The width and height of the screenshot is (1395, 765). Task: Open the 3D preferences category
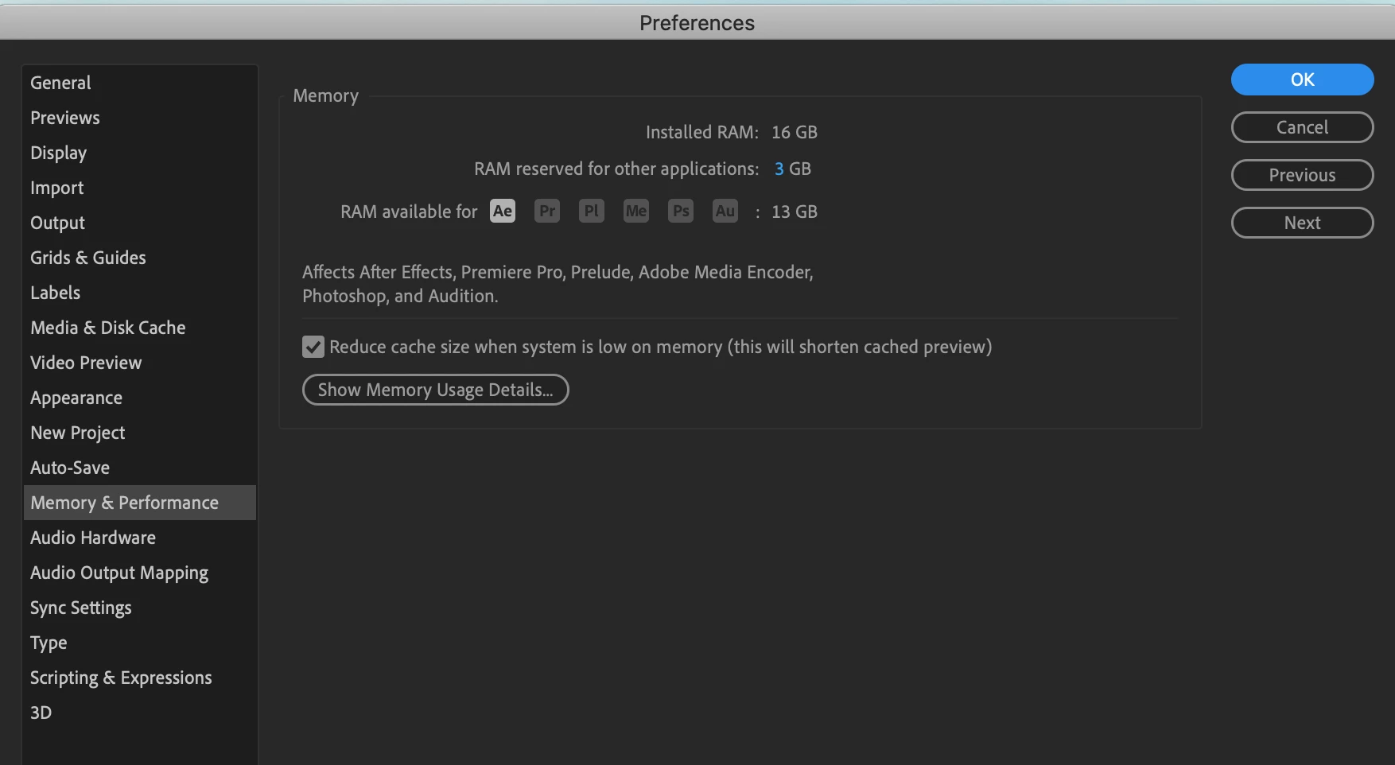coord(140,713)
